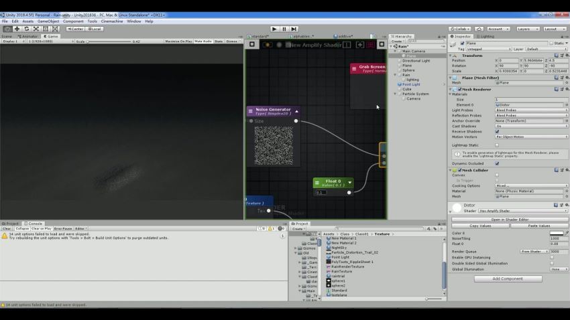Click the Add Component button
This screenshot has width=570, height=320.
coord(507,278)
